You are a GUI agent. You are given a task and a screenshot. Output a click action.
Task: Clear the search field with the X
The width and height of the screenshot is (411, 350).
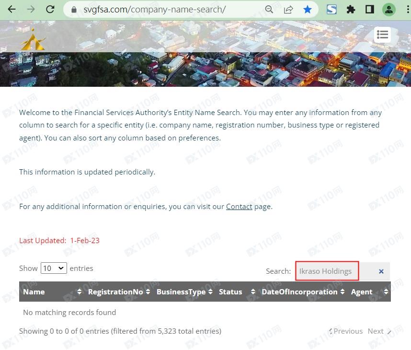pyautogui.click(x=381, y=271)
